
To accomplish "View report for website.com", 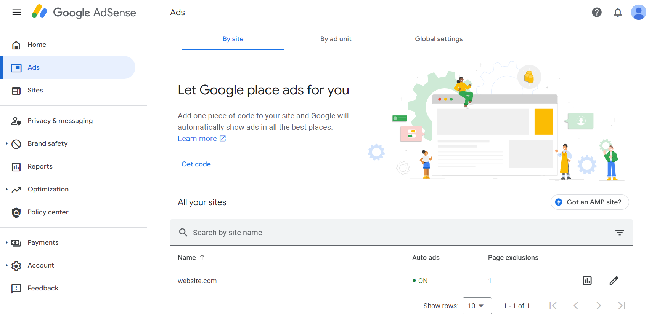I will pyautogui.click(x=587, y=281).
